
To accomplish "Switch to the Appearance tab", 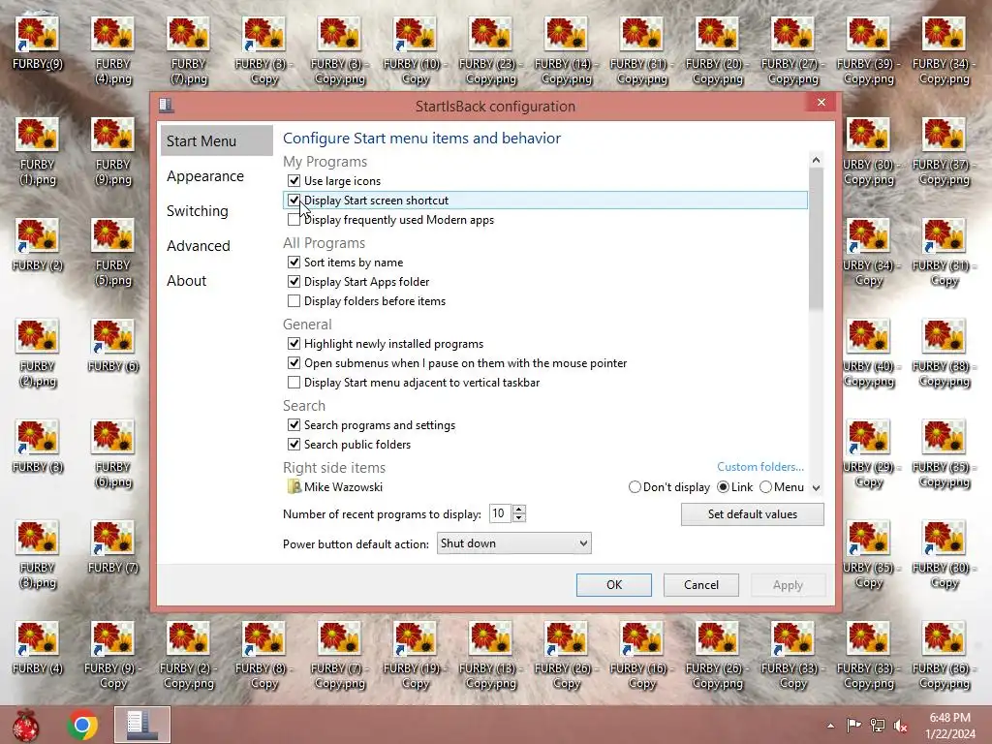I will tap(205, 176).
